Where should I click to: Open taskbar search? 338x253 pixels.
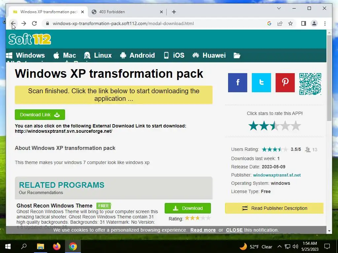point(24,246)
